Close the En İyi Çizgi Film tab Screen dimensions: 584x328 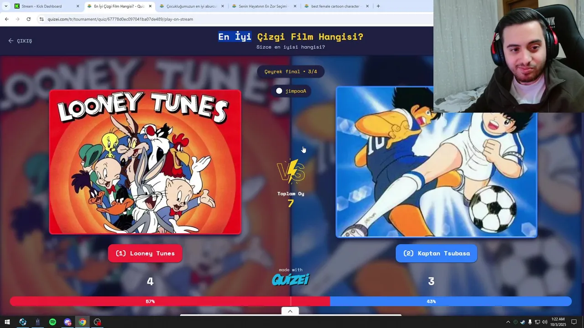(150, 6)
